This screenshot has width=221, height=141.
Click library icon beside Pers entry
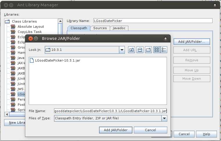click(13, 99)
